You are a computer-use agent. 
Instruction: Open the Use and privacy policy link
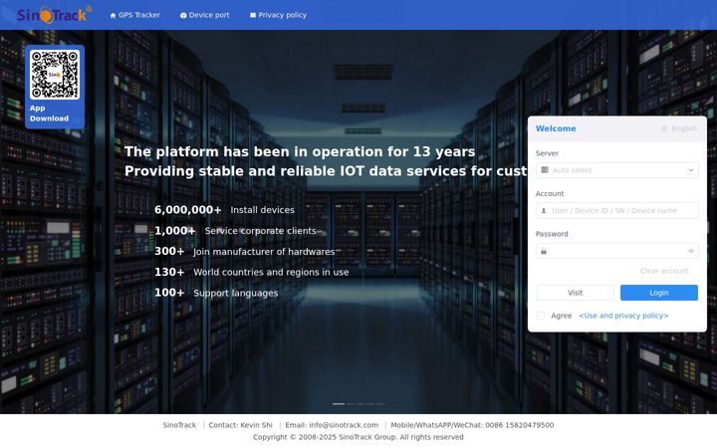coord(623,316)
